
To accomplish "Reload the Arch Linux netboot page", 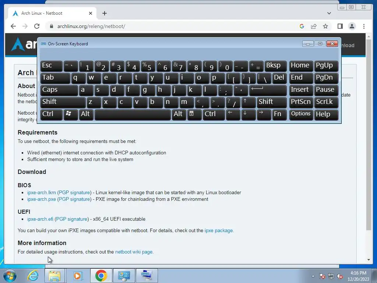I will pos(37,26).
